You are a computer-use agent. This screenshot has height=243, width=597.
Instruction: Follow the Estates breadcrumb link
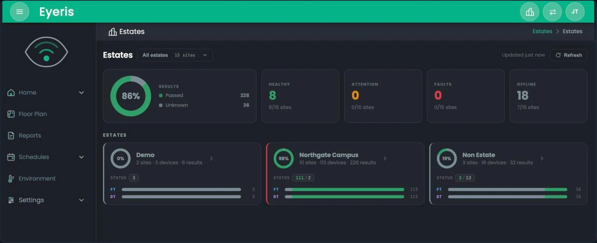[542, 31]
